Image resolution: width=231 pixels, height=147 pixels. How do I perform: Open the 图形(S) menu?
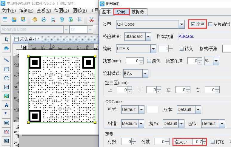(x=80, y=11)
